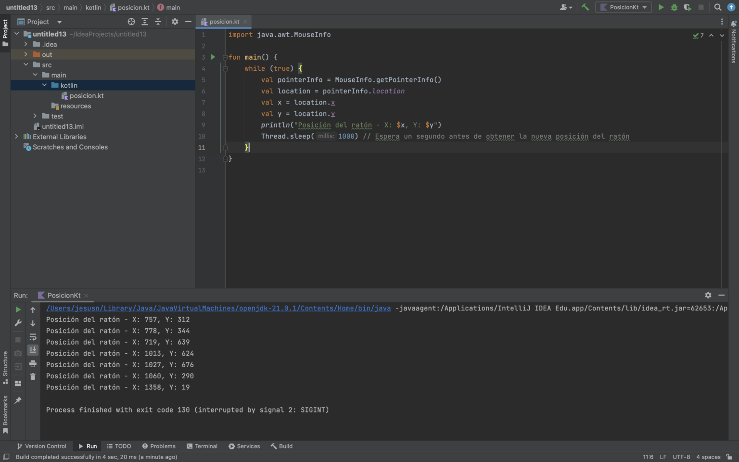Image resolution: width=739 pixels, height=462 pixels.
Task: Open Search Everywhere magnifier icon
Action: pyautogui.click(x=717, y=7)
